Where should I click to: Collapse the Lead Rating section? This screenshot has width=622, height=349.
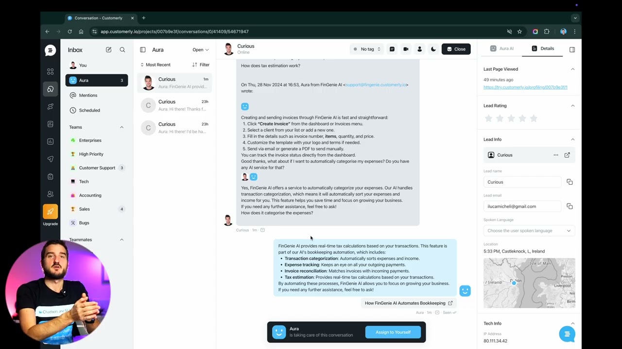click(x=572, y=106)
